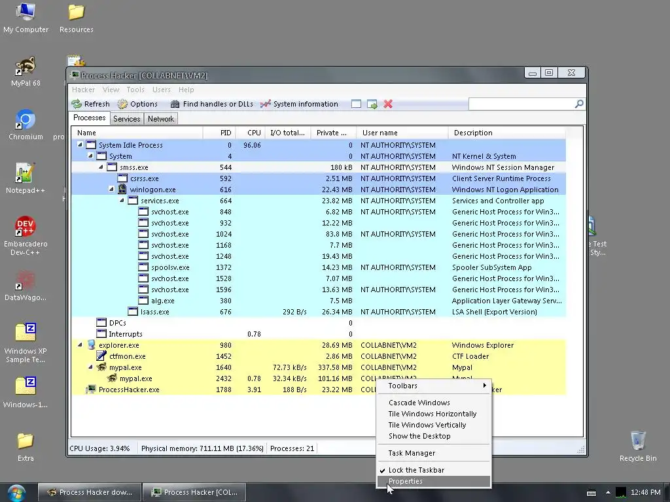The width and height of the screenshot is (670, 502).
Task: Choose Show the Desktop
Action: 434,436
